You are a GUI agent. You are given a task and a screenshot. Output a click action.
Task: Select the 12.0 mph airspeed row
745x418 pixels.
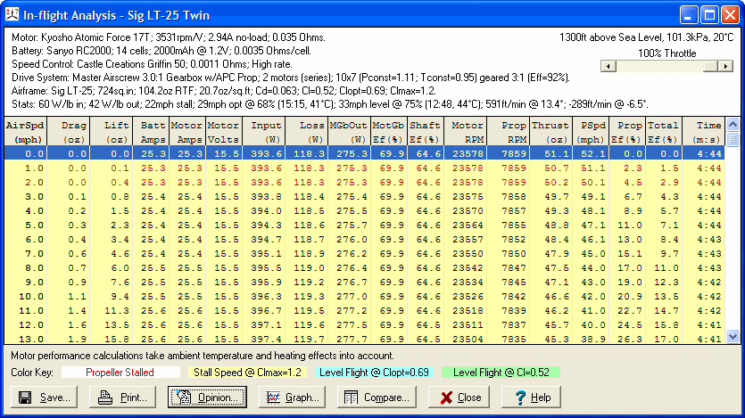click(365, 325)
